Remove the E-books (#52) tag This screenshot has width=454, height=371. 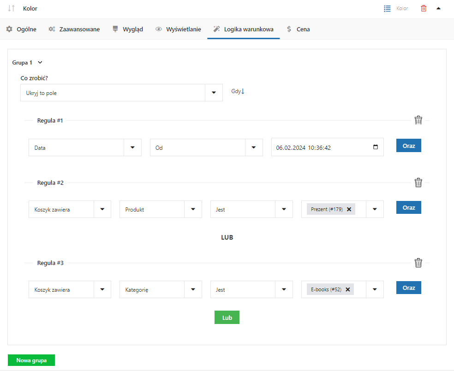coord(347,289)
